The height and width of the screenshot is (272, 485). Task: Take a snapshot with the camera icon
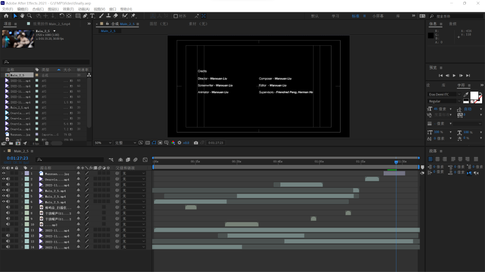196,143
